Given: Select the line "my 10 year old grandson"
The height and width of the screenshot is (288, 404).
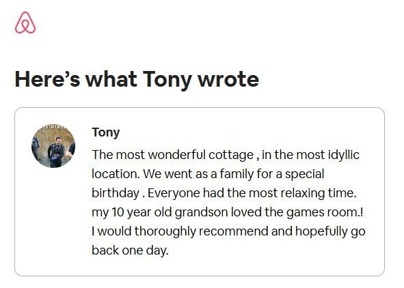Looking at the screenshot, I should (228, 212).
